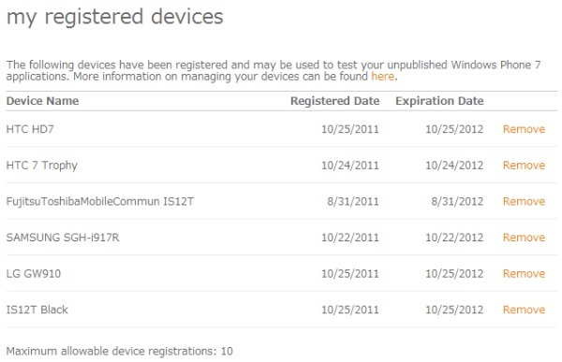562x362 pixels.
Task: Click the Registered Date column header
Action: click(334, 101)
